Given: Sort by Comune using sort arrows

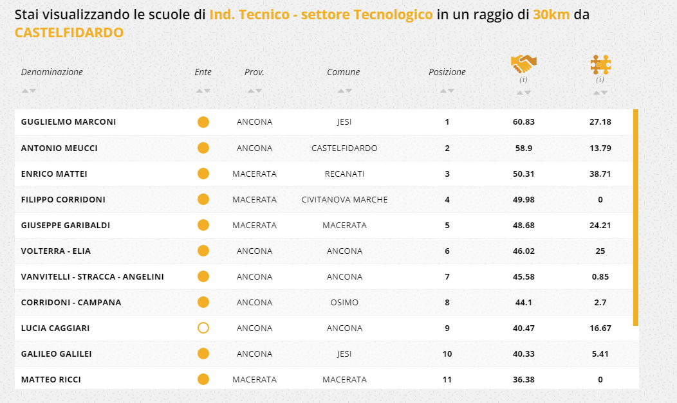Looking at the screenshot, I should coord(344,91).
